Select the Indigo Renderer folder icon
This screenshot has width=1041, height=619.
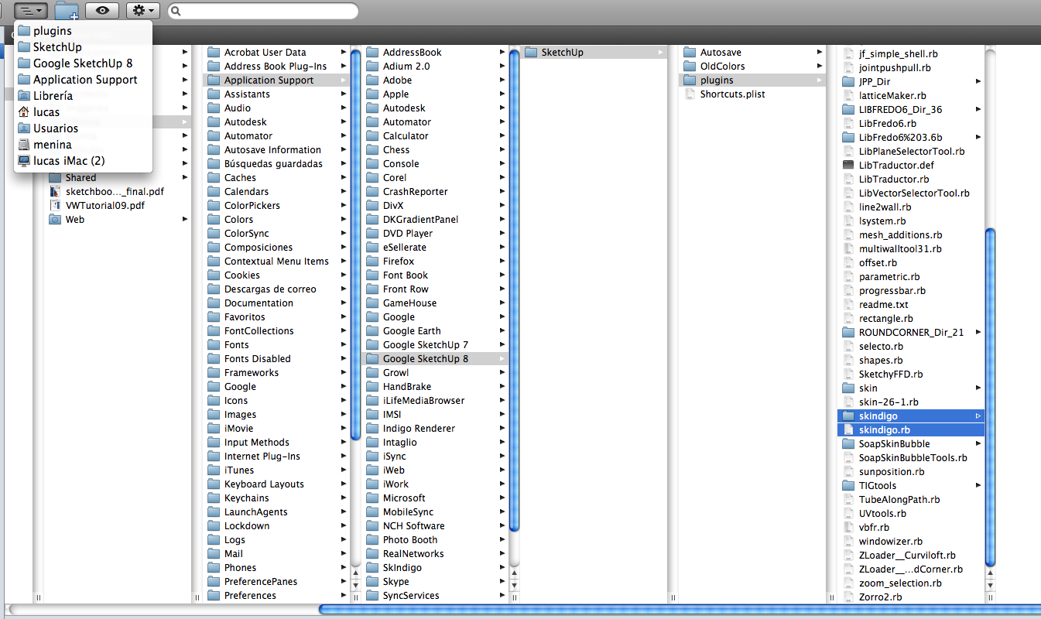[x=372, y=429]
